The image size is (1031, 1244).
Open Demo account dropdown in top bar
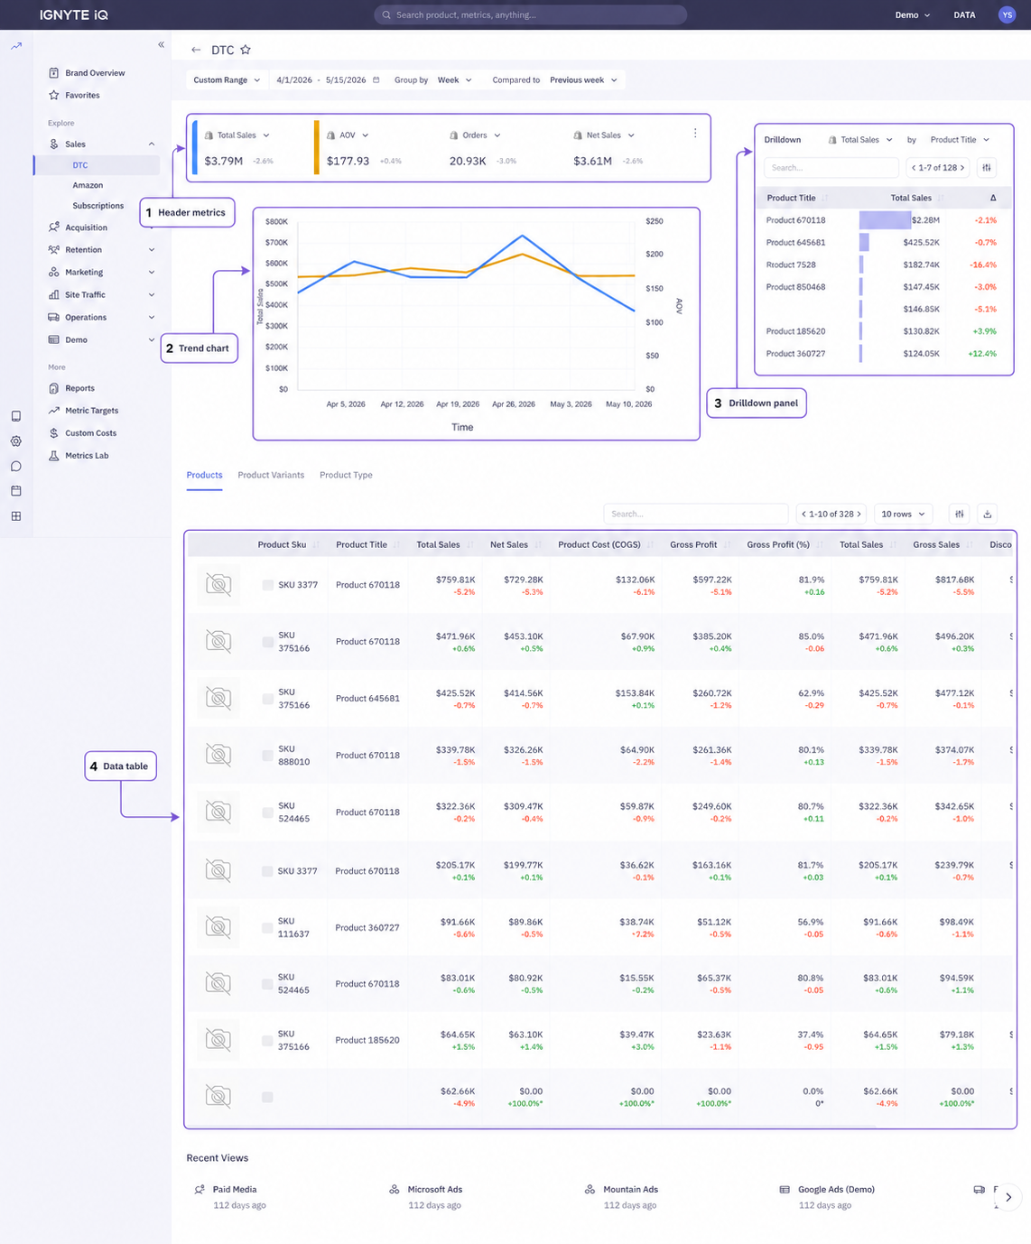pyautogui.click(x=912, y=15)
